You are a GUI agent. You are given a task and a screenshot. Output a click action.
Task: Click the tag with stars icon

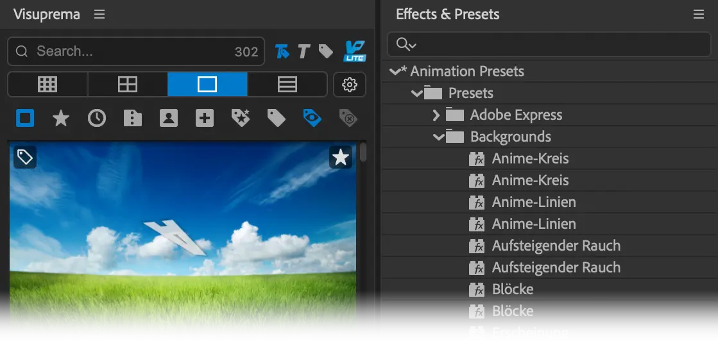[241, 119]
